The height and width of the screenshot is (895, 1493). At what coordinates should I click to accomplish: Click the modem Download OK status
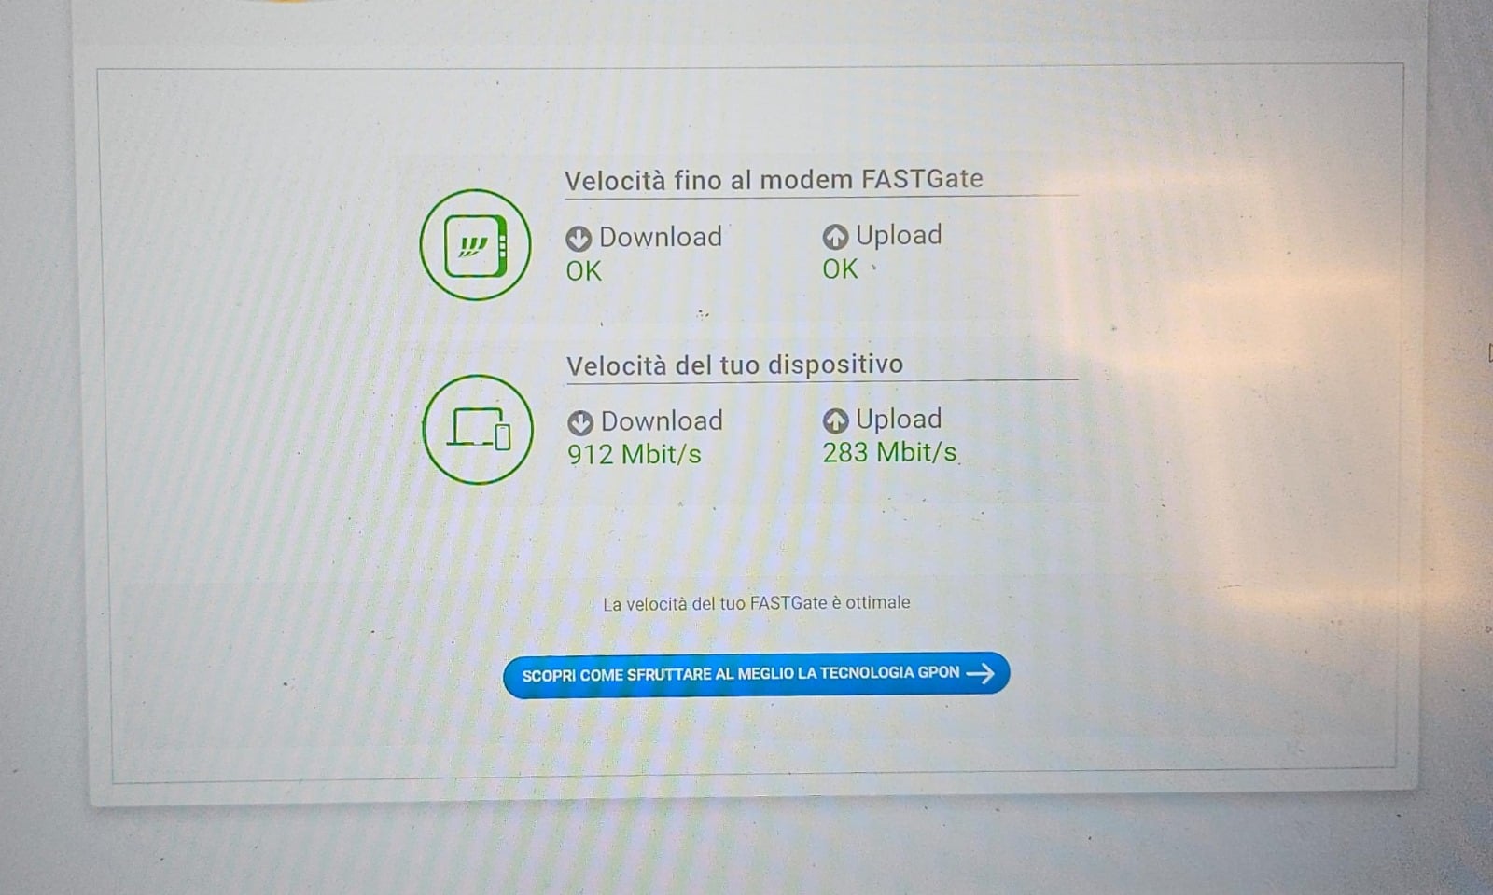tap(584, 271)
